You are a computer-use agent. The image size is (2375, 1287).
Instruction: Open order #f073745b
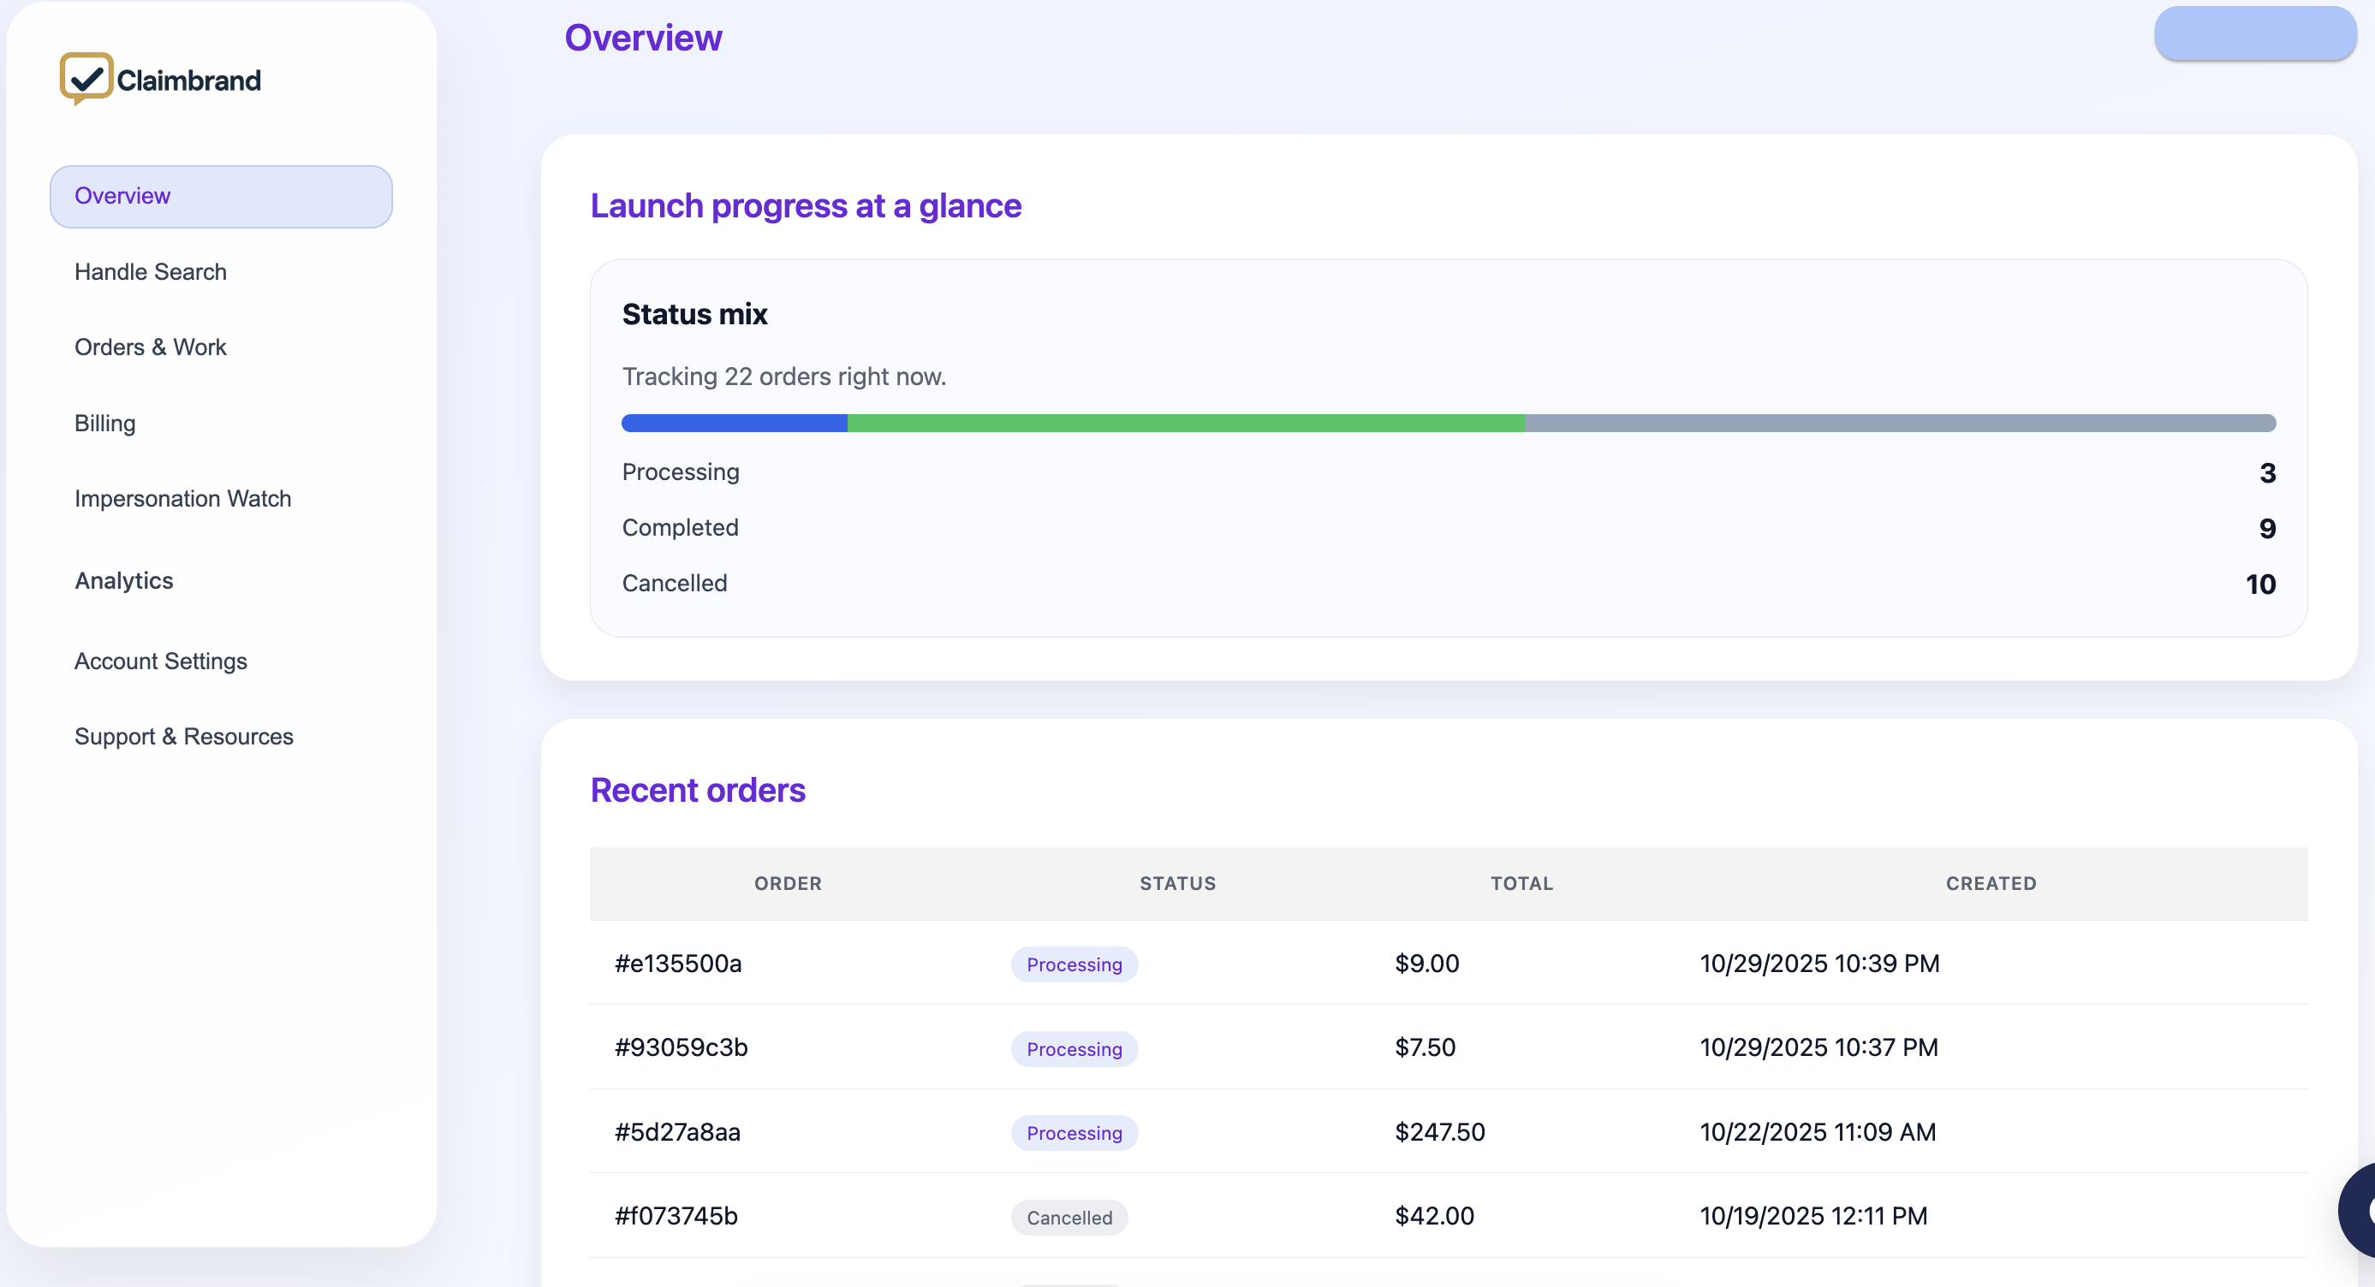(x=676, y=1216)
